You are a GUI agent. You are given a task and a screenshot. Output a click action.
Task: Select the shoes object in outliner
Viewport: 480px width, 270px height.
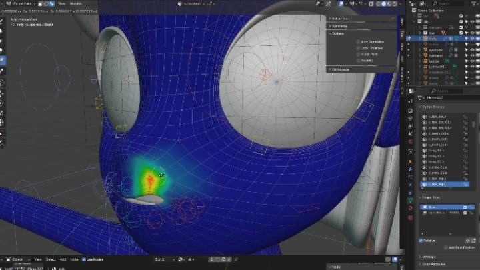pyautogui.click(x=434, y=78)
